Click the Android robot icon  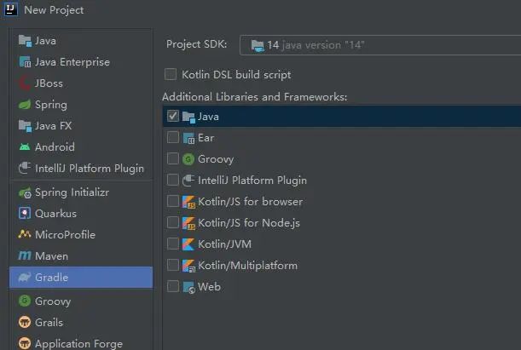click(25, 147)
